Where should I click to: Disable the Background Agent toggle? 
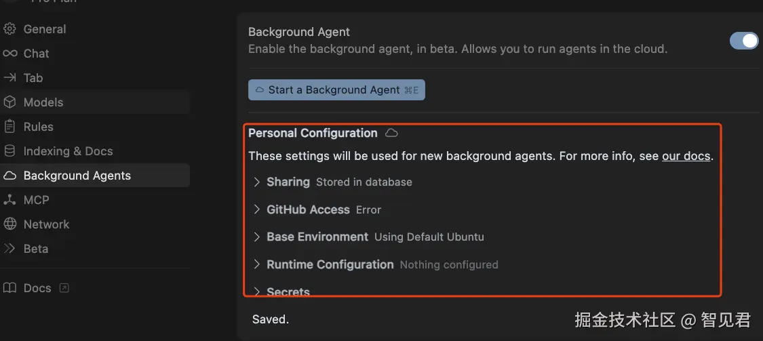click(743, 41)
